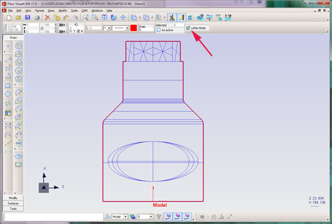The height and width of the screenshot is (224, 332).
Task: Select the rounded rectangle slot tool
Action: click(18, 164)
